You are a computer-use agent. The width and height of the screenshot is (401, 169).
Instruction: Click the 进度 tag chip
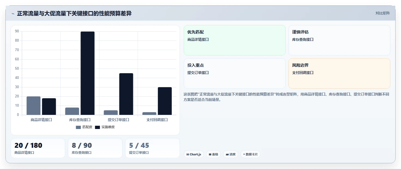(230, 154)
